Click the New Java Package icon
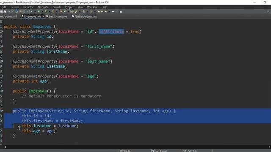 (x=61, y=11)
